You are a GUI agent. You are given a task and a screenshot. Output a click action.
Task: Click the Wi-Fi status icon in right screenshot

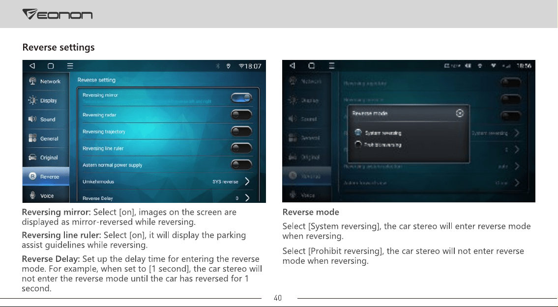pos(493,65)
